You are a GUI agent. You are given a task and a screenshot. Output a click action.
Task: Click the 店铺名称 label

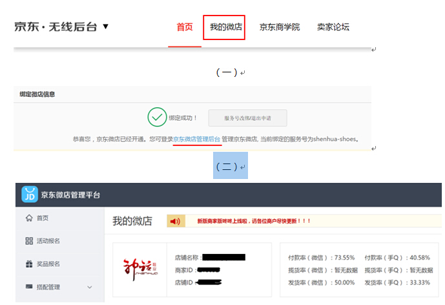[189, 258]
